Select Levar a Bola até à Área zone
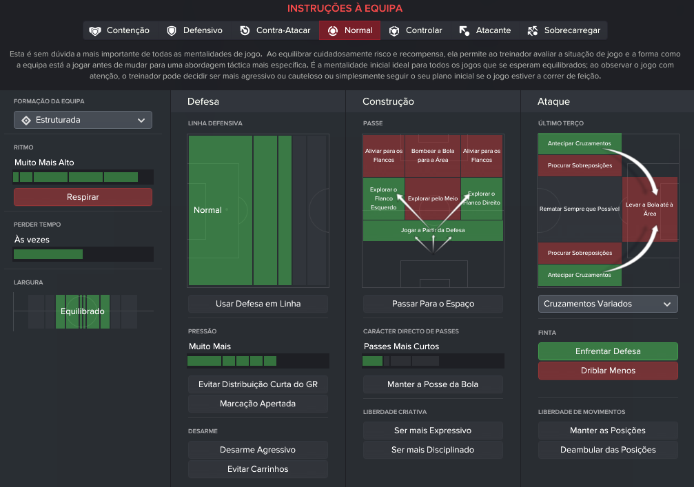 650,209
